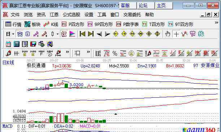The image size is (221, 132).
Task: Click the 3.0200 price label
Action: 76,85
